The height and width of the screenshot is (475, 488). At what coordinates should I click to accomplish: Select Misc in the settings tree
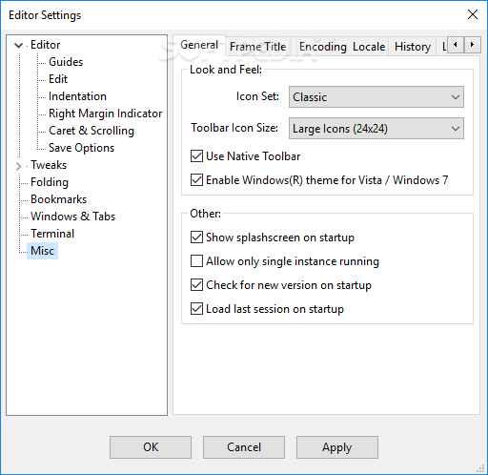click(x=42, y=251)
